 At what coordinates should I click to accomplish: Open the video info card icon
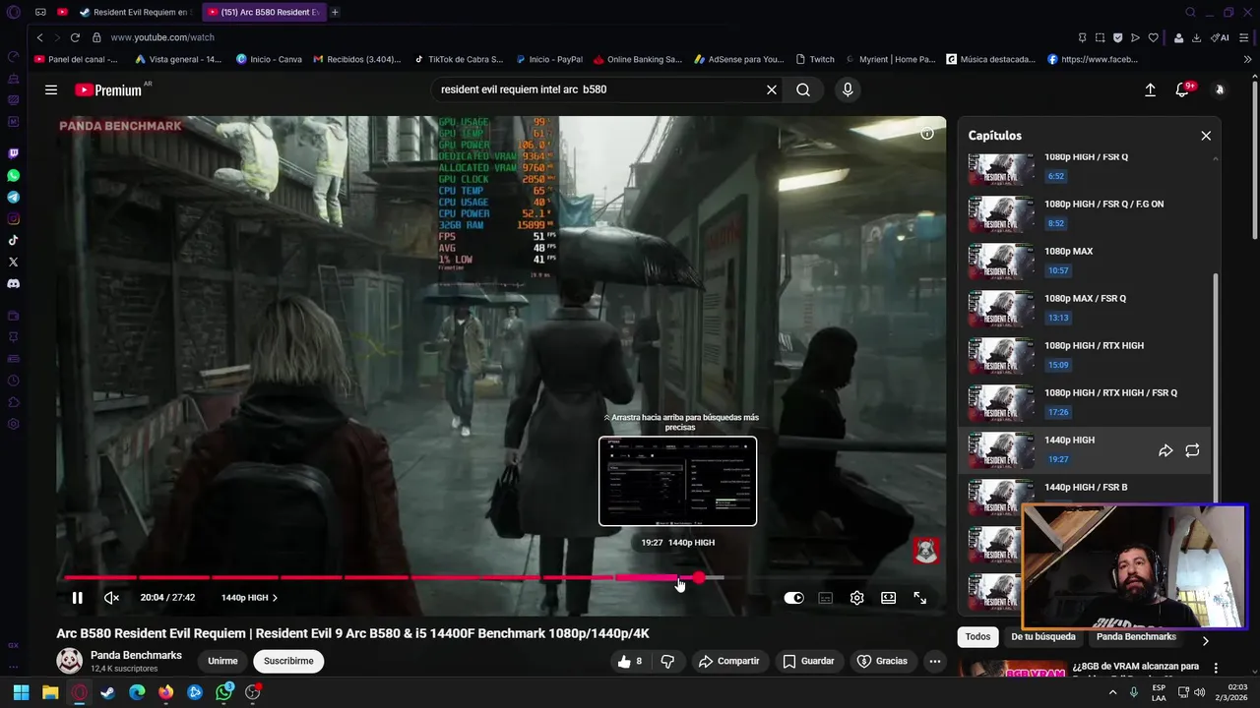(926, 134)
